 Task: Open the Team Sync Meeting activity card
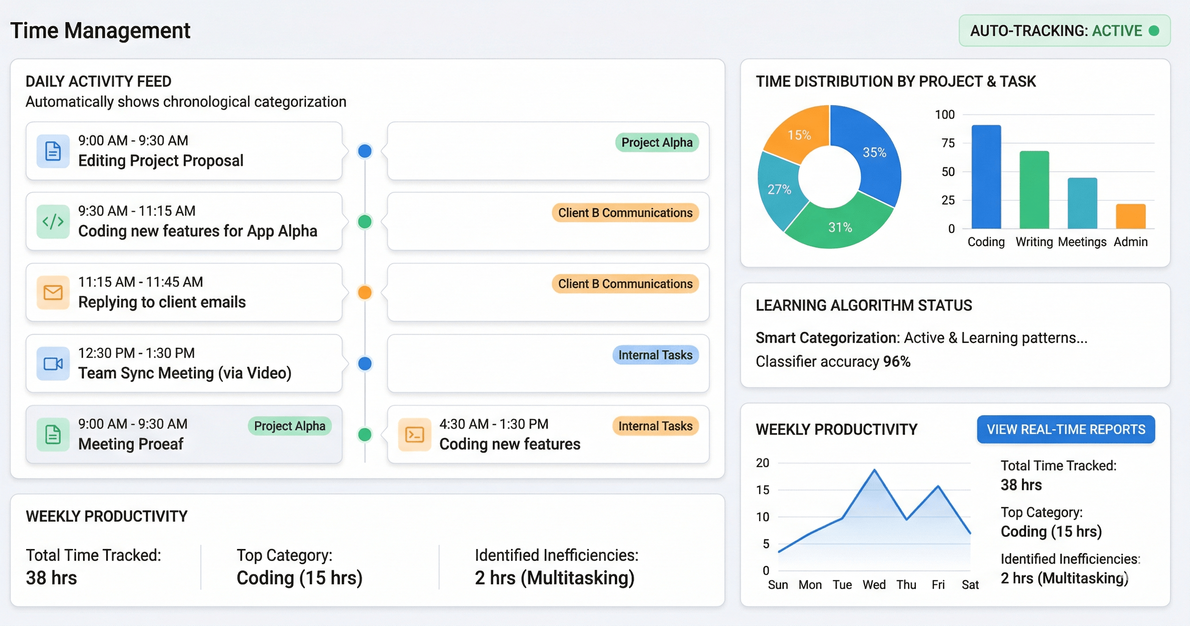pos(184,363)
